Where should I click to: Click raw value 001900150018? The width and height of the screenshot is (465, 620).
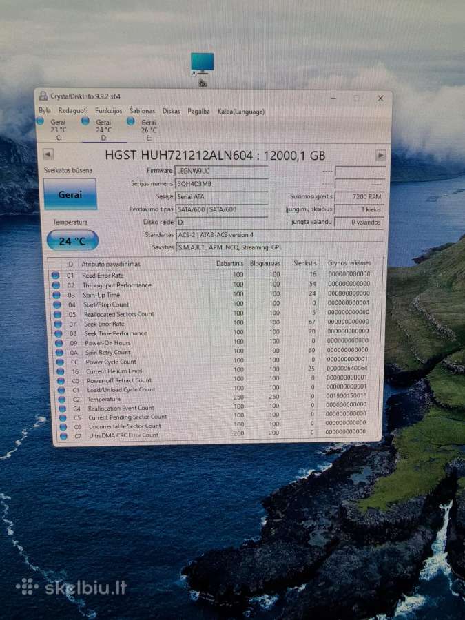pos(347,395)
